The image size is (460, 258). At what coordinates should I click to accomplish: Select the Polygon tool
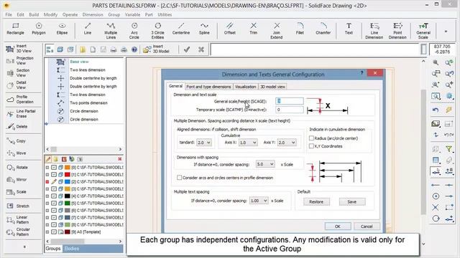(x=39, y=29)
